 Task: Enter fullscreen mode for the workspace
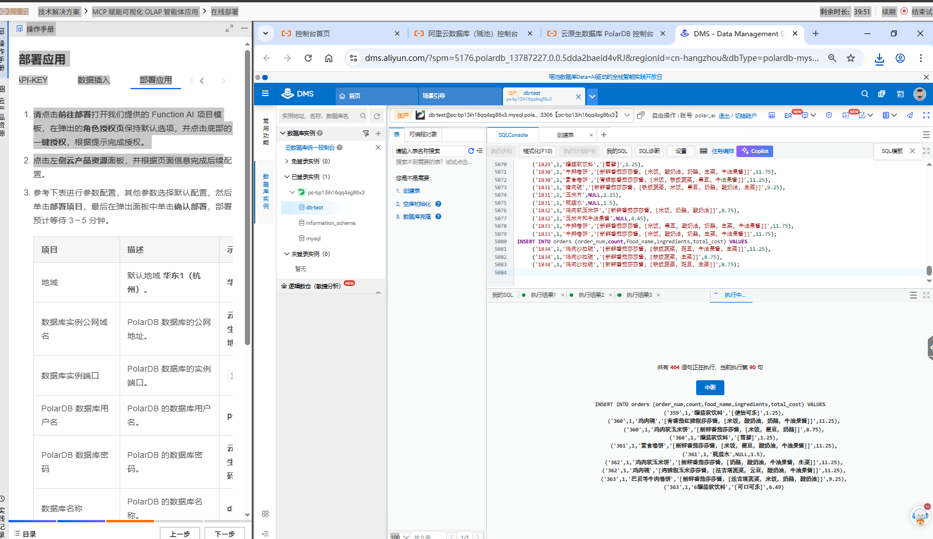926,116
